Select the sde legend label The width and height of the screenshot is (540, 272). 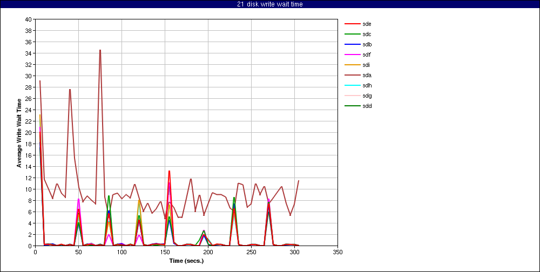(367, 24)
